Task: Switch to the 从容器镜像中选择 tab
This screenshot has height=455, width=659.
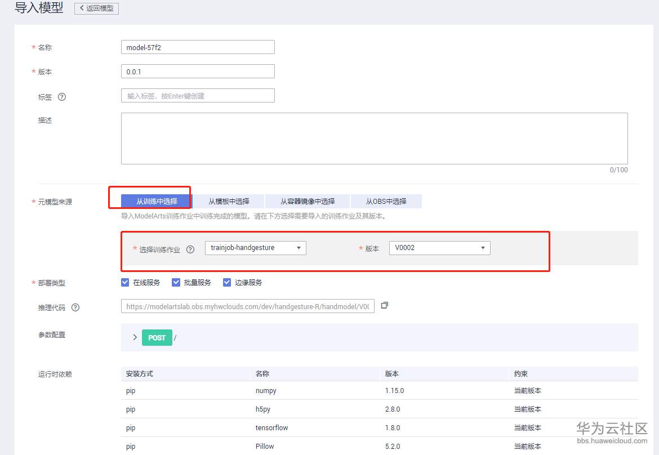Action: coord(308,201)
